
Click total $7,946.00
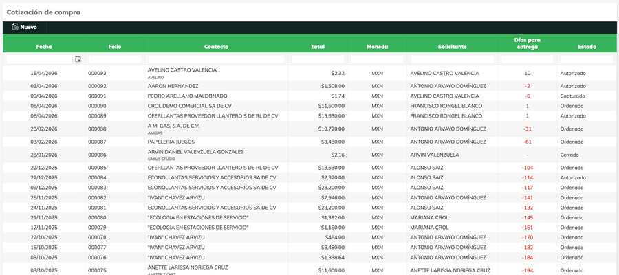pyautogui.click(x=332, y=198)
